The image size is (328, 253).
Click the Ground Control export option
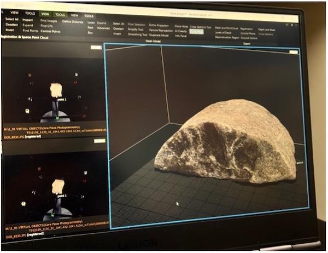pyautogui.click(x=249, y=38)
